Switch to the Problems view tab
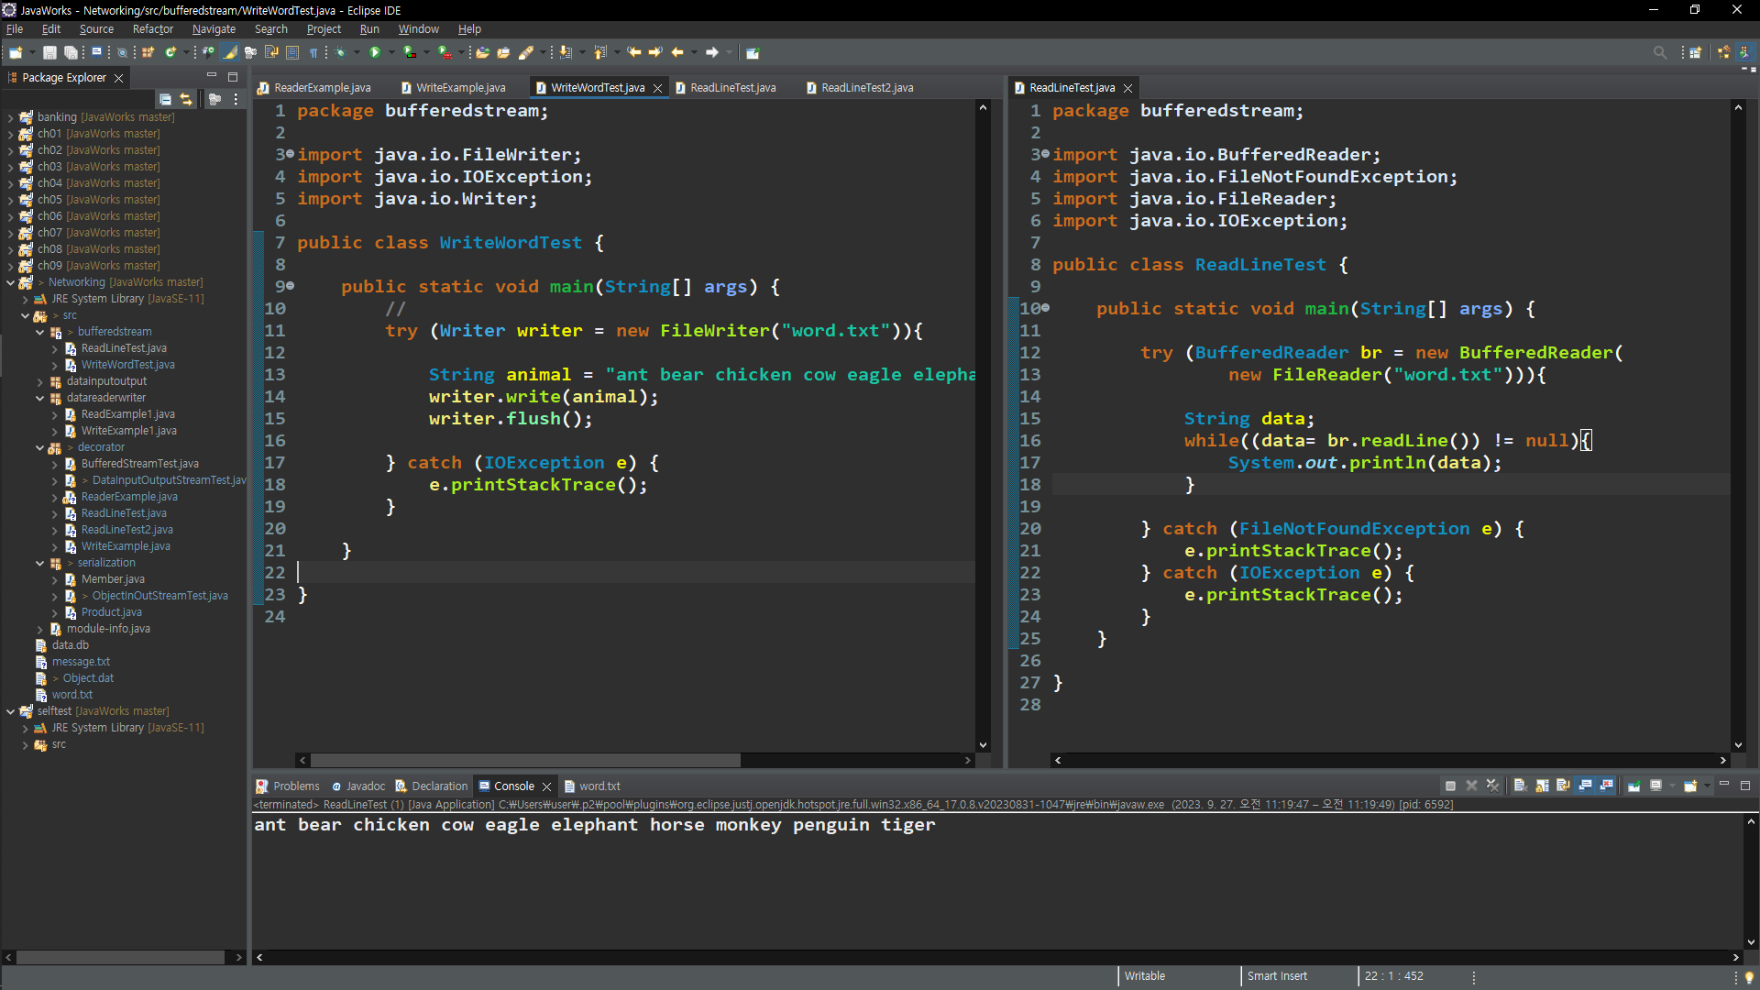The height and width of the screenshot is (990, 1760). tap(295, 786)
